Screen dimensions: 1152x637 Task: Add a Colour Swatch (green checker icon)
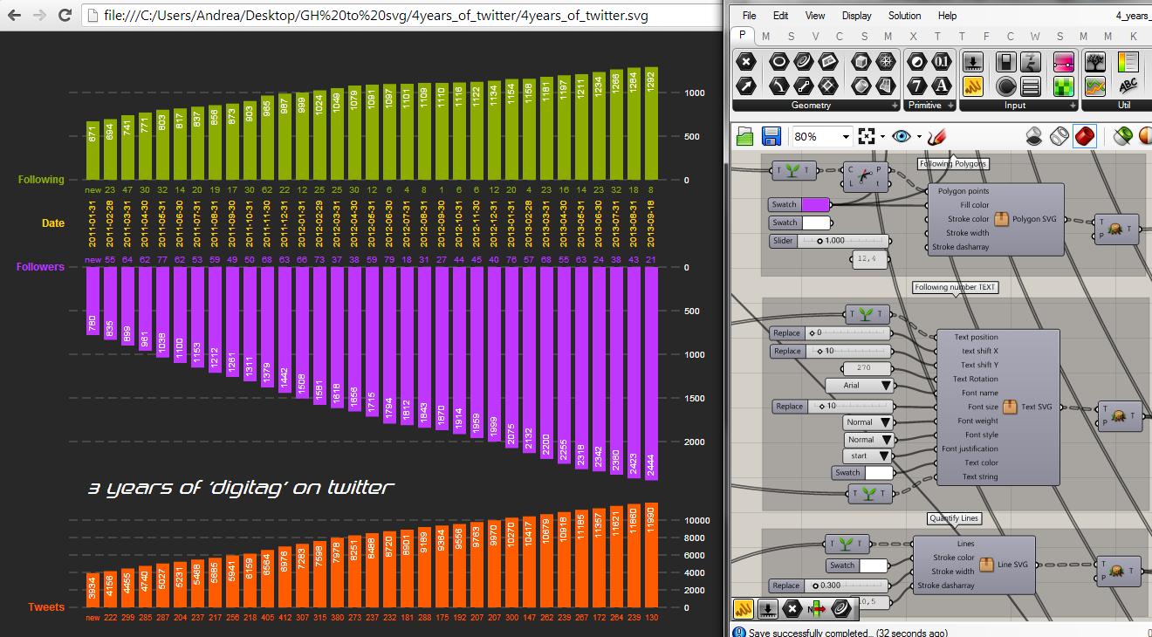pos(1063,86)
